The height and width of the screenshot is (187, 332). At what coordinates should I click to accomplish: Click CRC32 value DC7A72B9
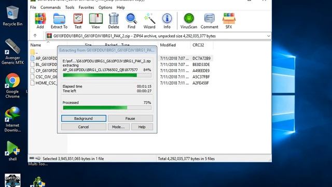(201, 58)
